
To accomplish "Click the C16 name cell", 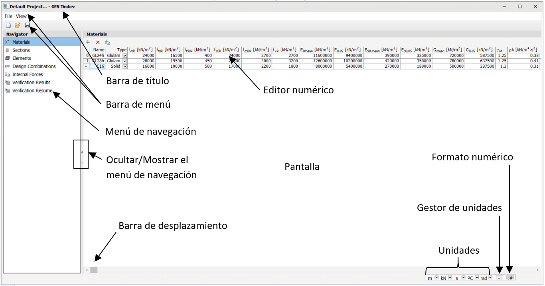I will 98,67.
